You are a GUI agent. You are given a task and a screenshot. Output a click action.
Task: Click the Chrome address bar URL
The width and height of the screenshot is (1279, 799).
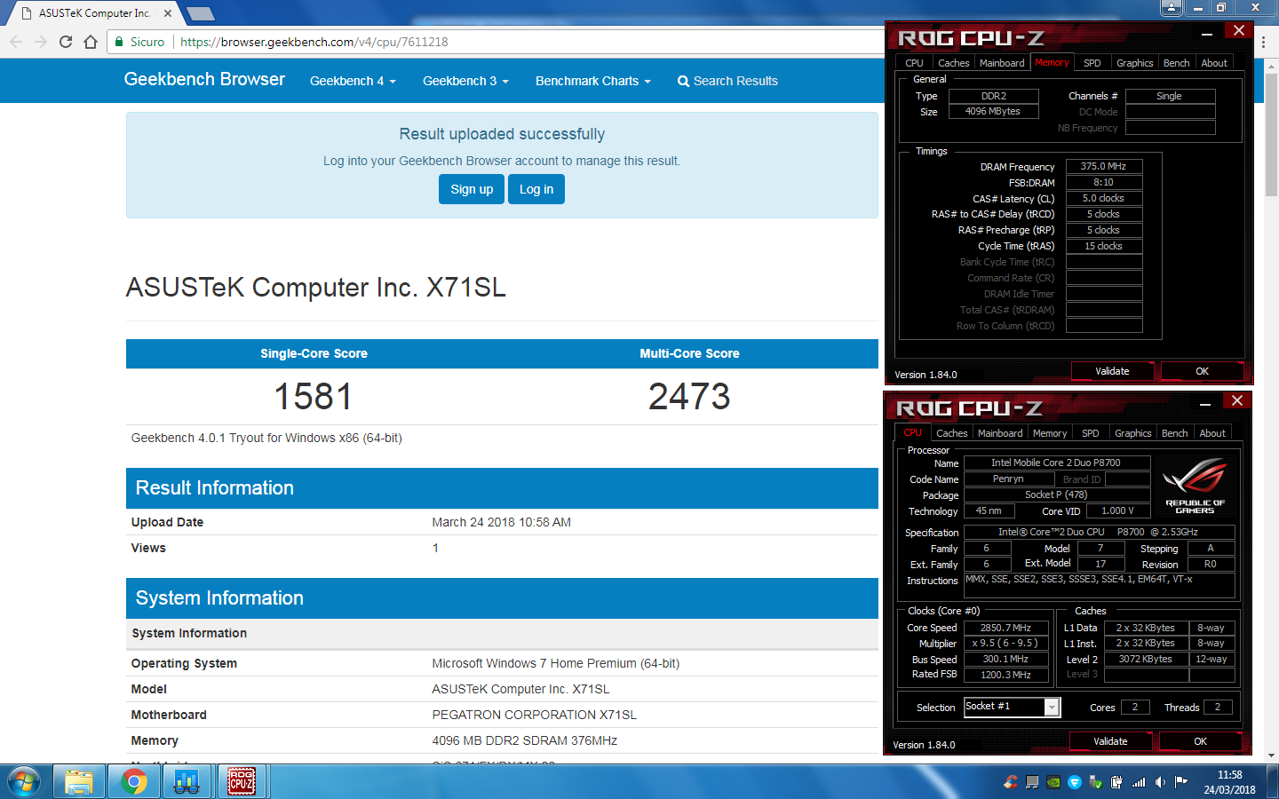point(314,42)
